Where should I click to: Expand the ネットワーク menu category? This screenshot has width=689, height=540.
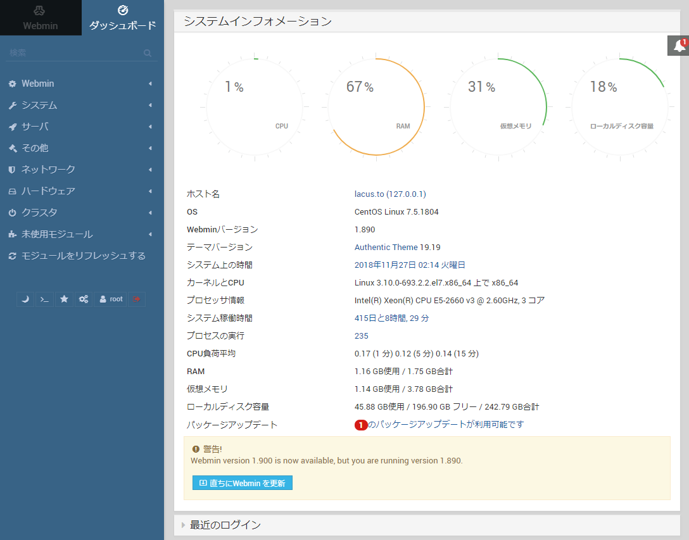click(x=48, y=170)
